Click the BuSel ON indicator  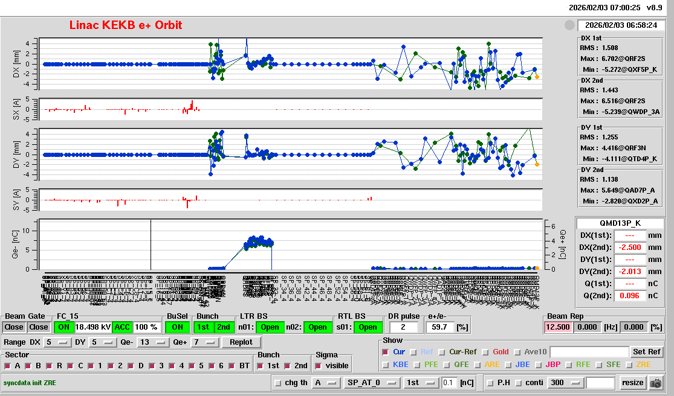[x=177, y=327]
